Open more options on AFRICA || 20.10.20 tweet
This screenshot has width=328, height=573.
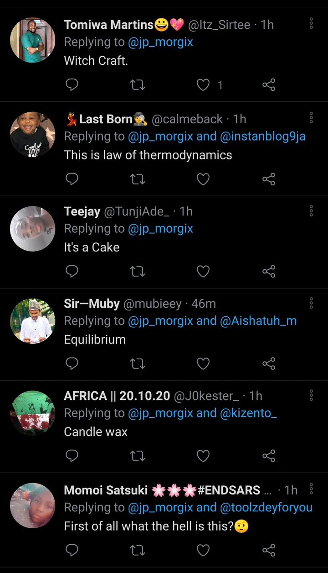(311, 395)
